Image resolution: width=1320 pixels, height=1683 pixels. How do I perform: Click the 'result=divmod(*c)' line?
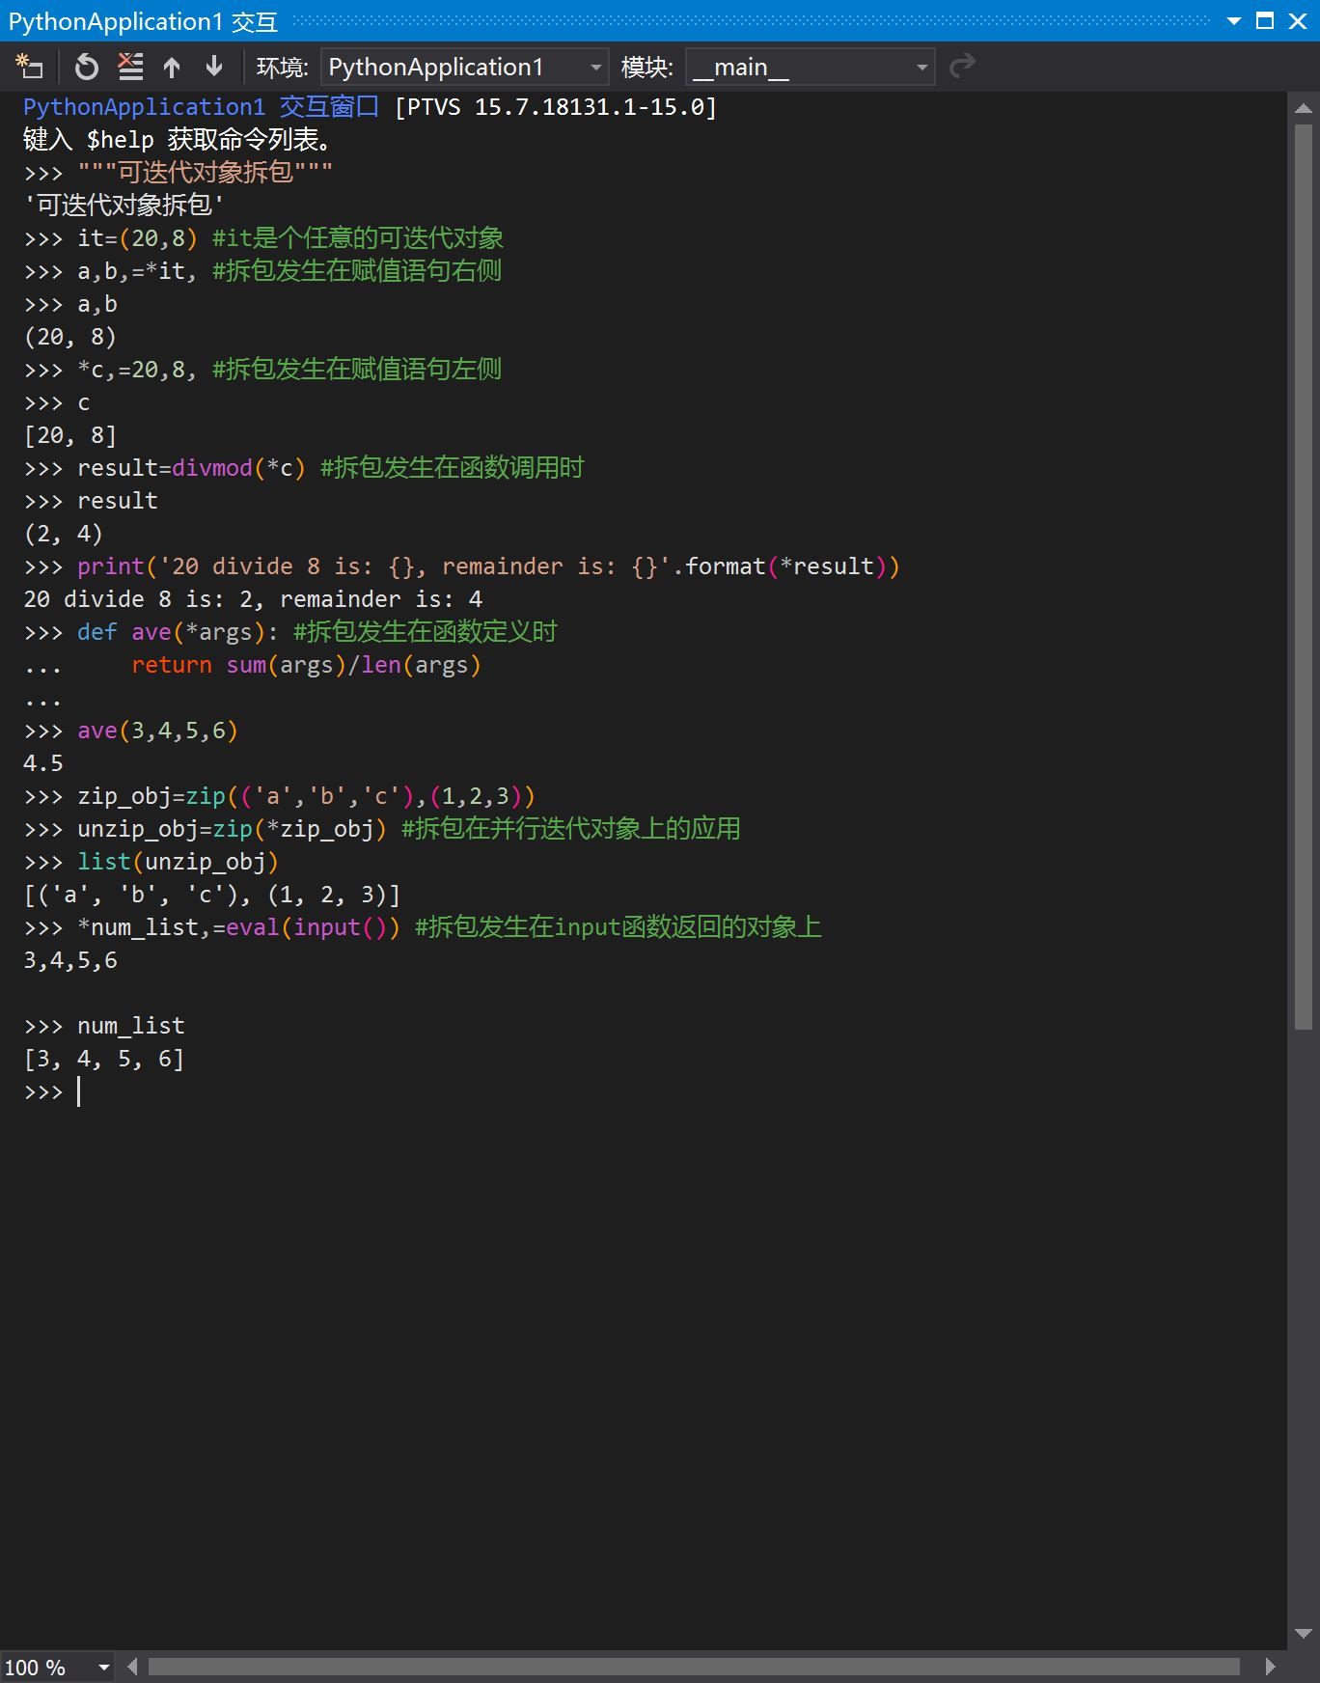tap(304, 468)
